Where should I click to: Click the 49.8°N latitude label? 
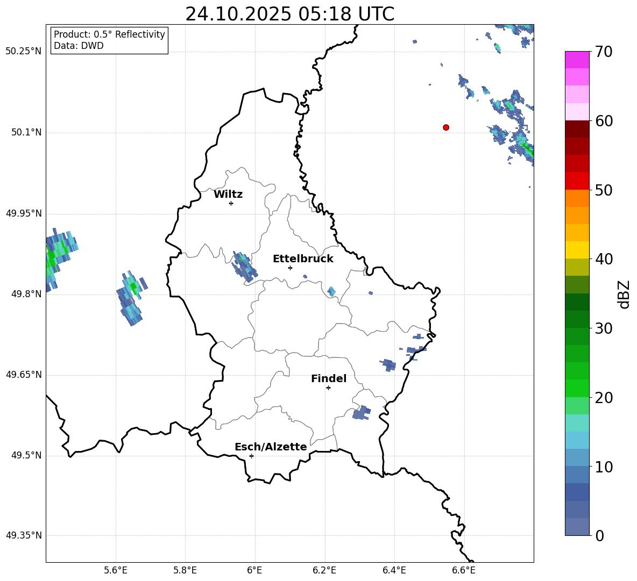click(x=26, y=294)
